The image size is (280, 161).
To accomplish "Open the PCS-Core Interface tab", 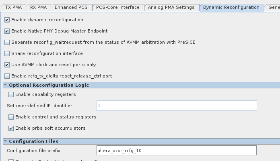I will tap(118, 7).
